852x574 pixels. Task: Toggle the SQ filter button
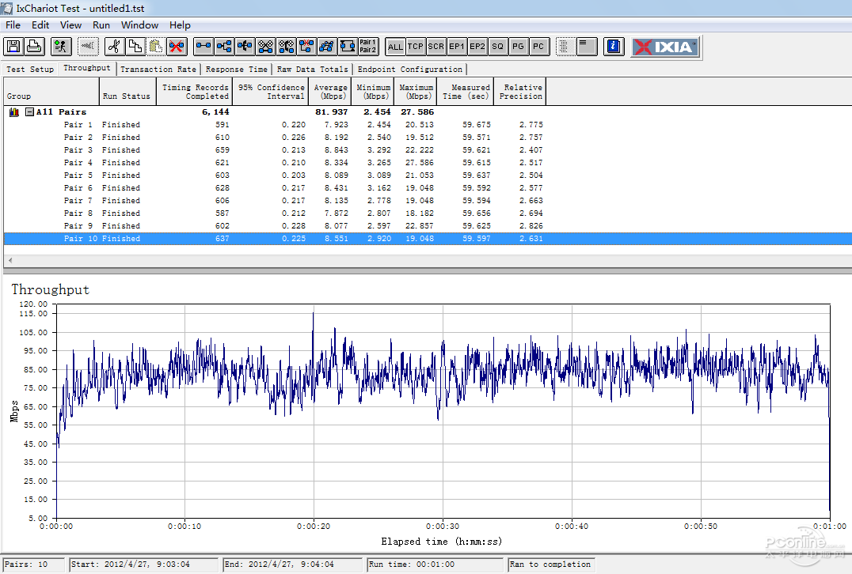498,47
